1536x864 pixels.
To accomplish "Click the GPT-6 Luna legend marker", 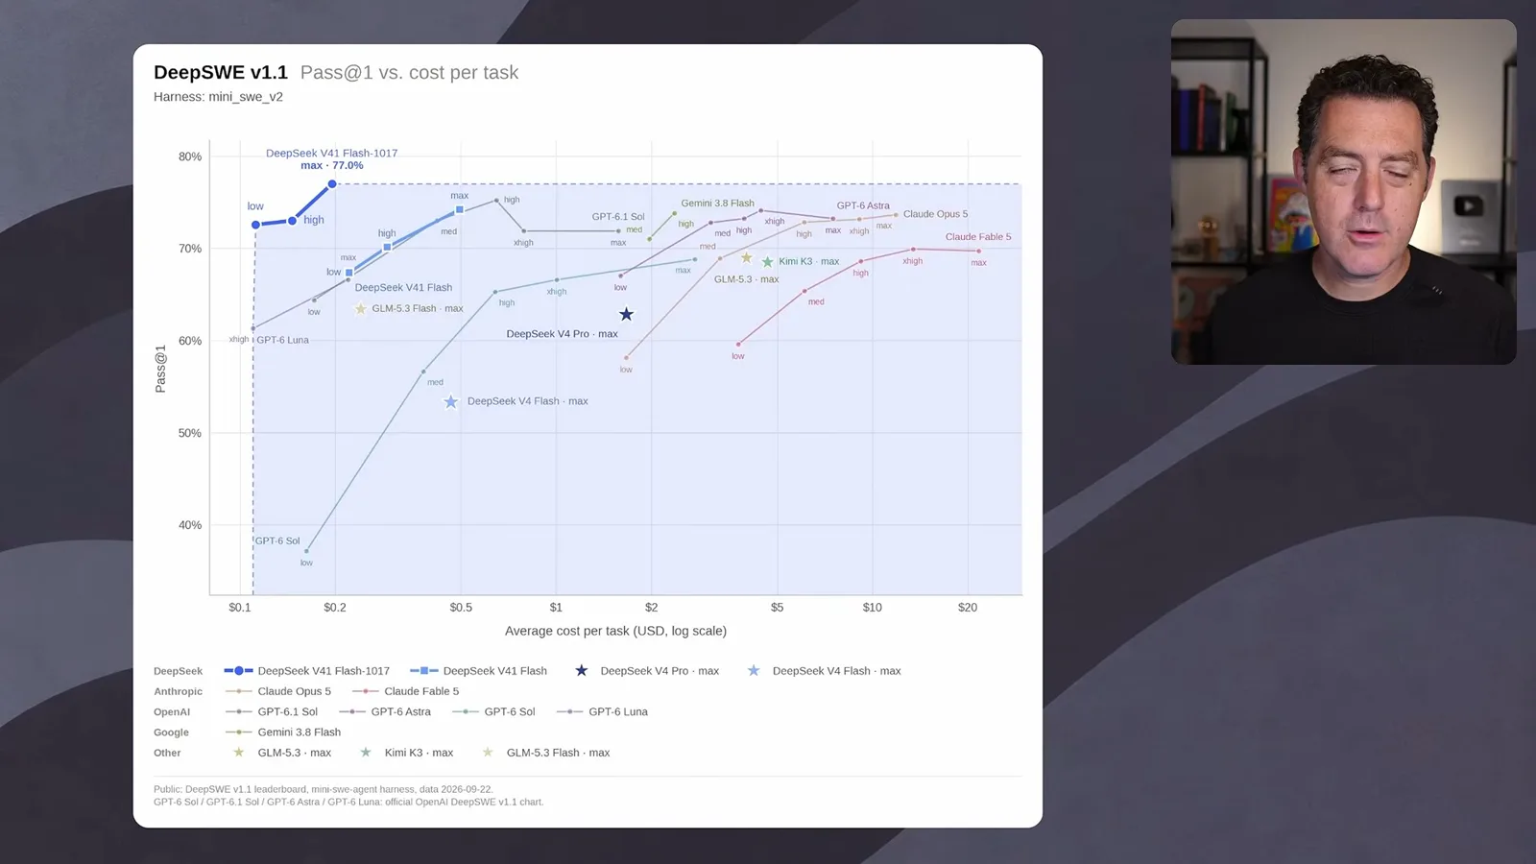I will [x=569, y=712].
